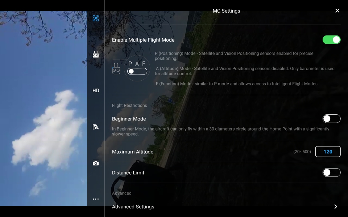Open the gimbal camera settings icon
Screen dimensions: 348x217
pyautogui.click(x=96, y=163)
